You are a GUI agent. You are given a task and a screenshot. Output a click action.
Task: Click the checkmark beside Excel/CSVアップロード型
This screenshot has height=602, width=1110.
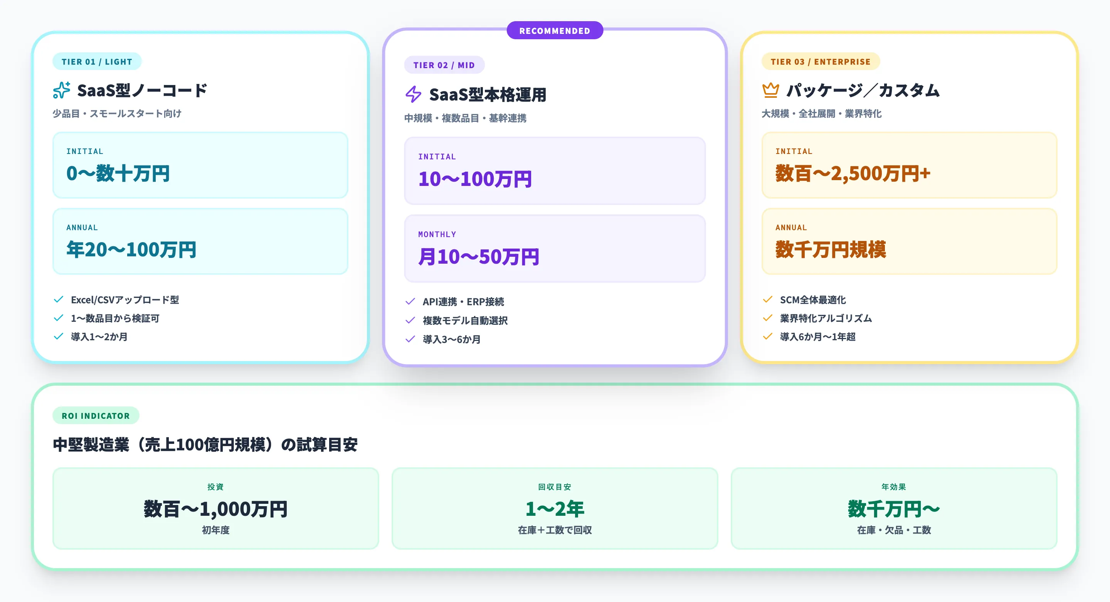pos(59,300)
